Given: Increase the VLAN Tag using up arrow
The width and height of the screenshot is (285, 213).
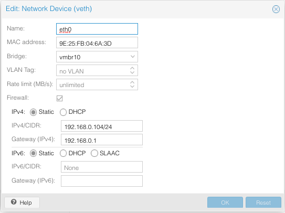Looking at the screenshot, I should pos(132,68).
